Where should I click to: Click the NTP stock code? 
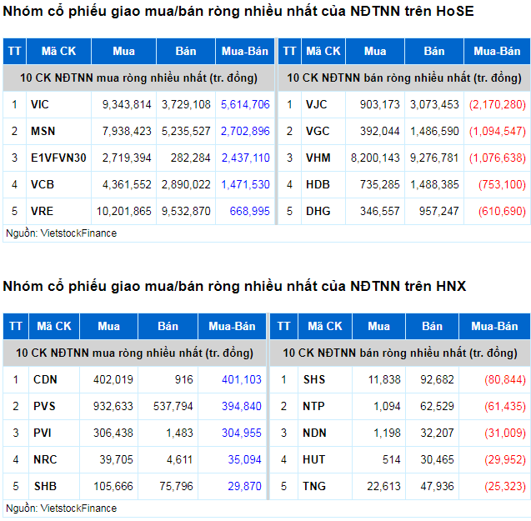point(313,406)
